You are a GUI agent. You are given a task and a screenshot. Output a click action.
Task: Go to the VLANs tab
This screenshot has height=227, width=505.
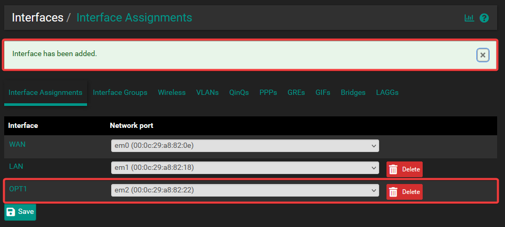tap(207, 92)
